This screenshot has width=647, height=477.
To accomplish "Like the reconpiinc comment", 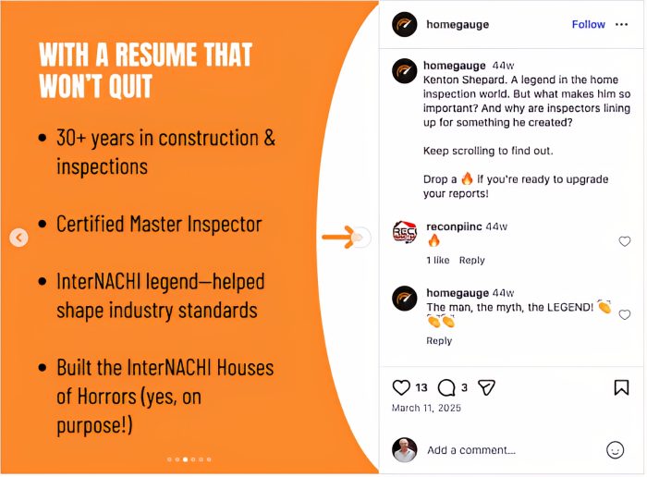I will [624, 242].
